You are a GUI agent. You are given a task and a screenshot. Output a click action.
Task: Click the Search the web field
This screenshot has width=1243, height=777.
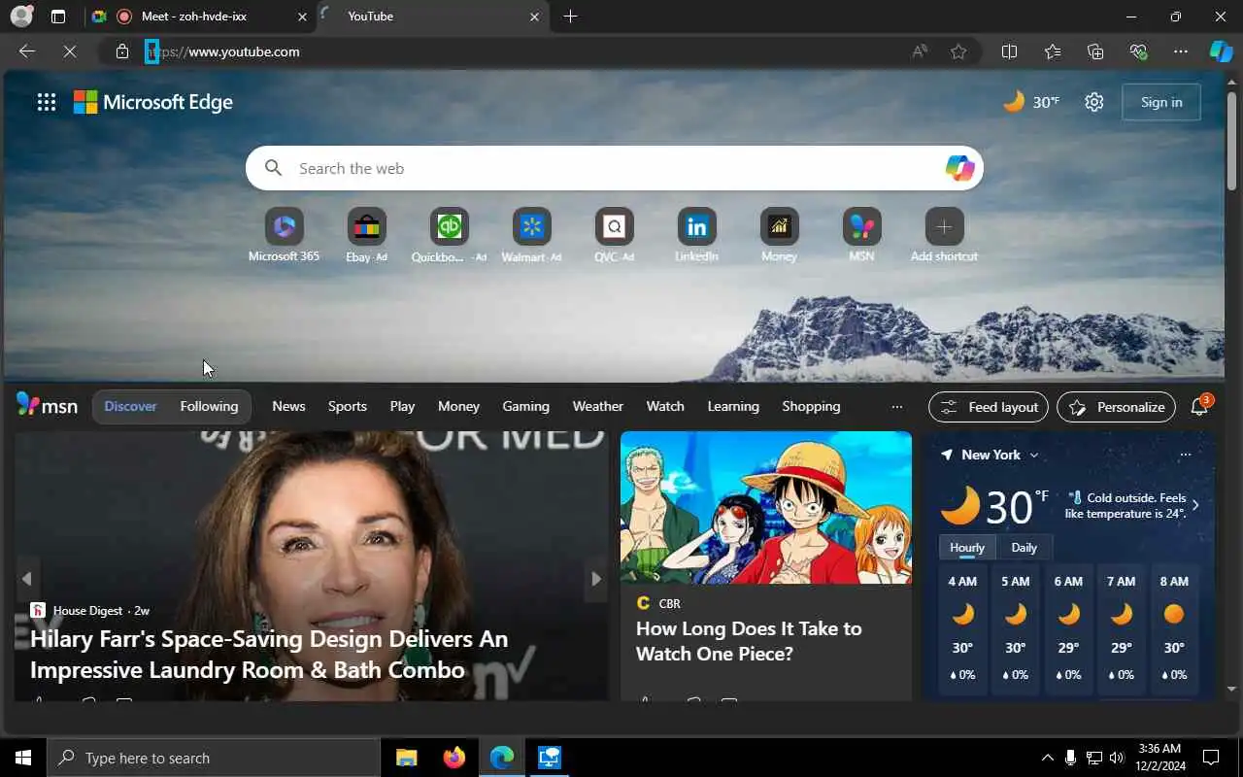[614, 168]
